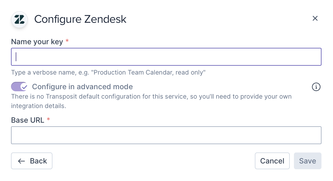This screenshot has width=333, height=181.
Task: Disable the advanced mode toggle switch
Action: coord(19,87)
